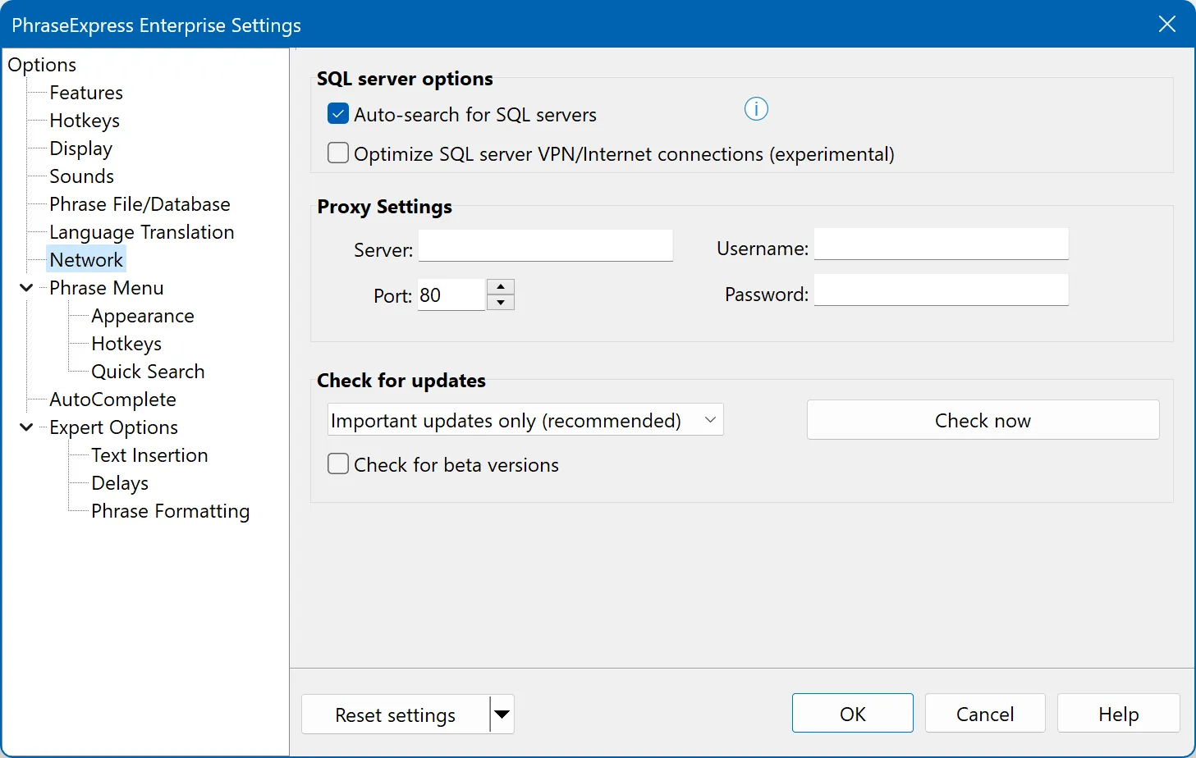The height and width of the screenshot is (758, 1196).
Task: Enable Optimize SQL server VPN/Internet connections
Action: [338, 153]
